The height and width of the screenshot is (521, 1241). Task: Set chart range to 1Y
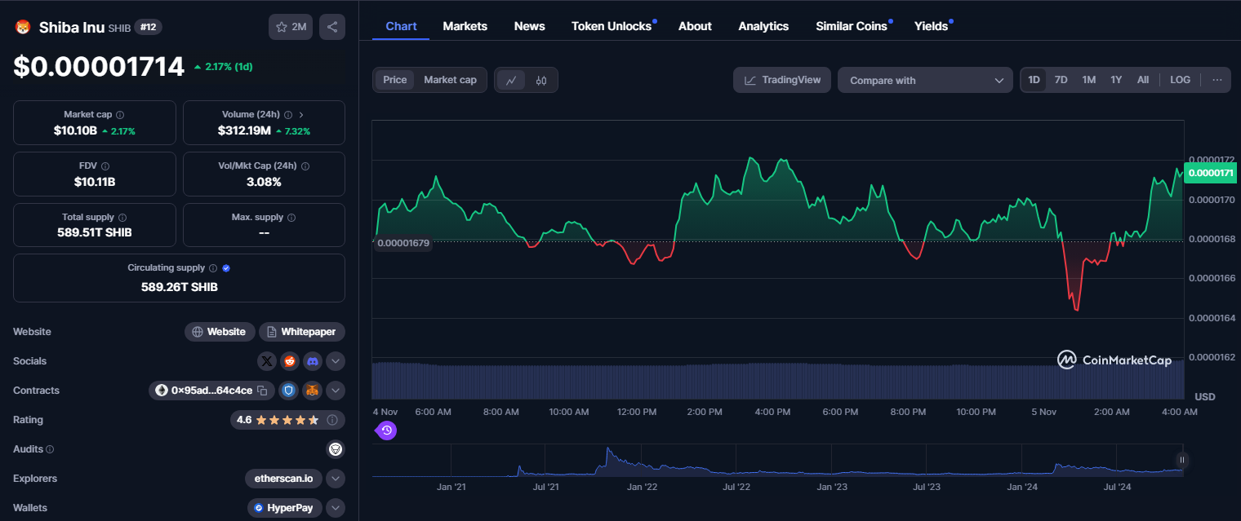point(1116,80)
